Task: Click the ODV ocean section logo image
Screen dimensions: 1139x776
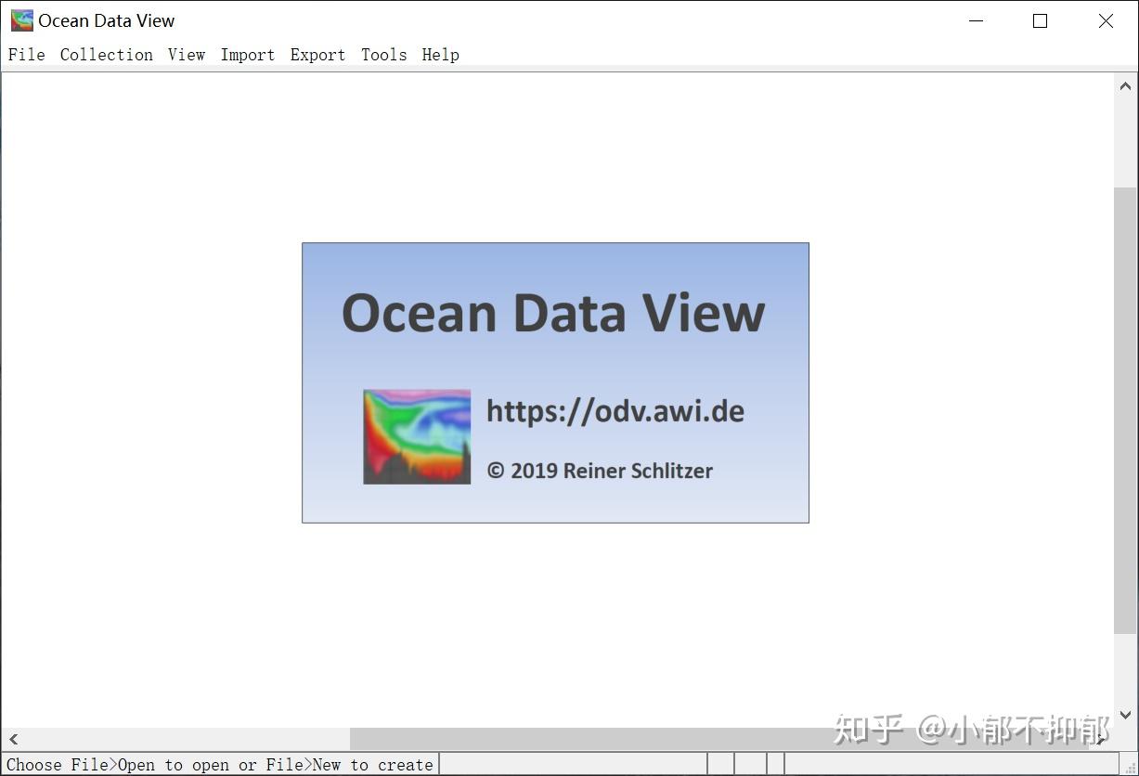Action: 417,436
